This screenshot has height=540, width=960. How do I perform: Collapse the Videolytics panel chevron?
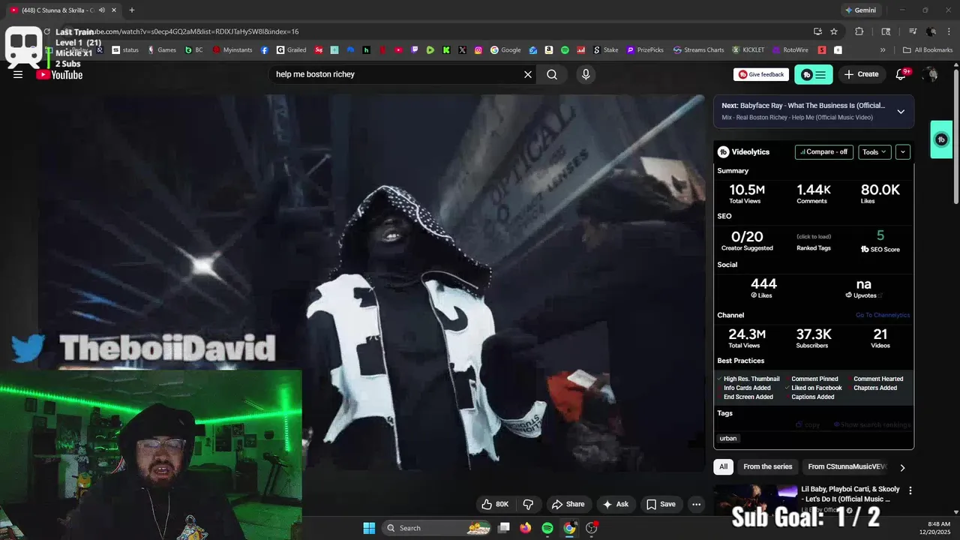[x=902, y=151]
